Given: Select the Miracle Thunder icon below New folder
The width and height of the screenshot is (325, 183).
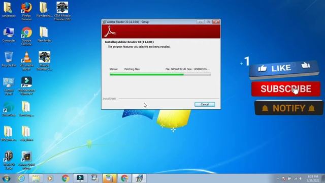Looking at the screenshot, I should pos(44,61).
